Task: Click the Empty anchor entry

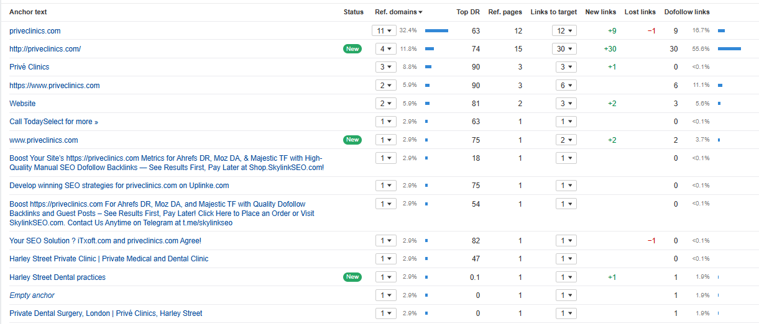Action: tap(32, 295)
